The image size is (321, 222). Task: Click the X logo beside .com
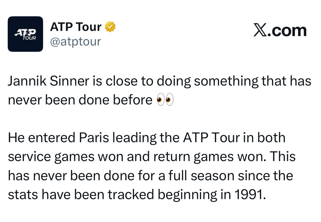click(x=260, y=31)
